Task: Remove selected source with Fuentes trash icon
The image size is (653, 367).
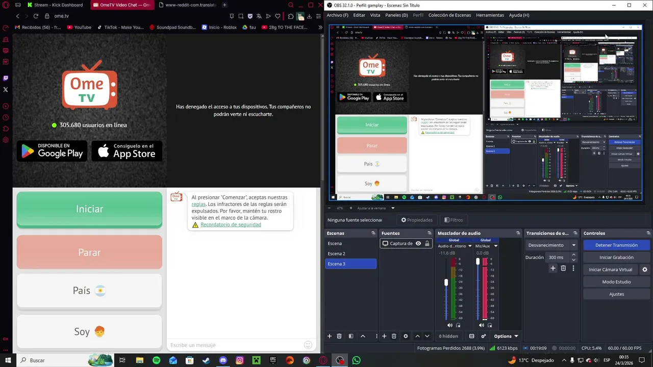Action: pos(394,336)
